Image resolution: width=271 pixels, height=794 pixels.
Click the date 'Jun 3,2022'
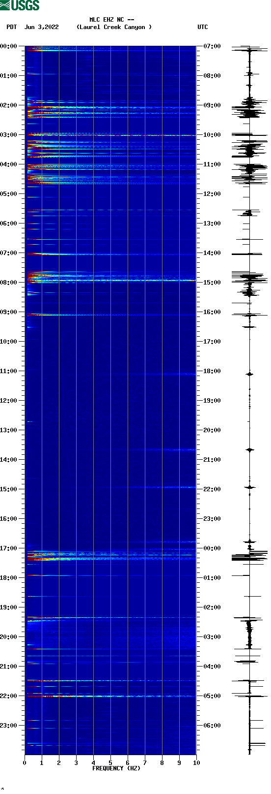(x=42, y=27)
